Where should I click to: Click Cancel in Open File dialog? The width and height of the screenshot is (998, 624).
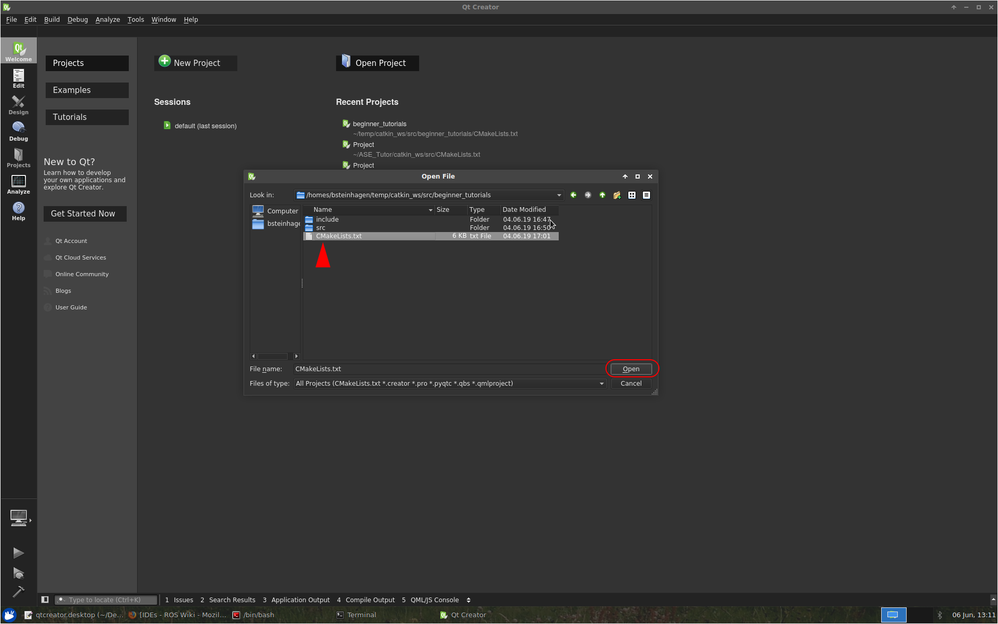tap(631, 384)
